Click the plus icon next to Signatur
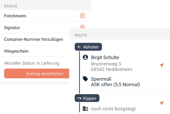 [83, 27]
